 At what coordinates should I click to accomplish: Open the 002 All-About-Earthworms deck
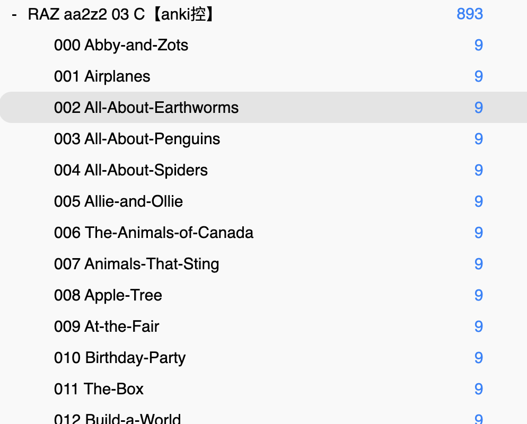(146, 108)
